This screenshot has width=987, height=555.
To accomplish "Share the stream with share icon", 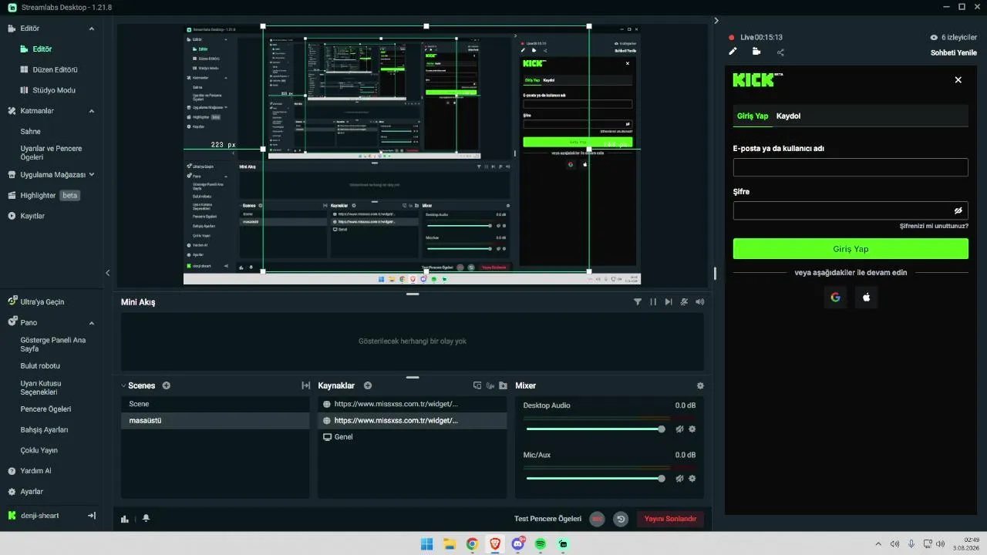I will (780, 52).
